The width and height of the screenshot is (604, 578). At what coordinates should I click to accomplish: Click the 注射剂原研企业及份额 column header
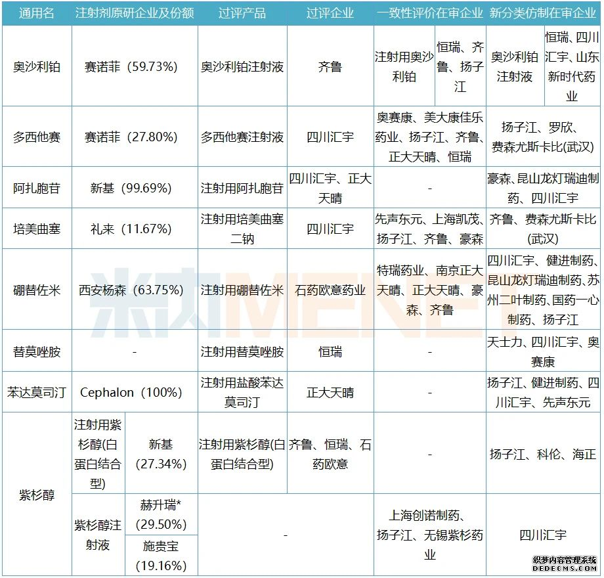(135, 12)
